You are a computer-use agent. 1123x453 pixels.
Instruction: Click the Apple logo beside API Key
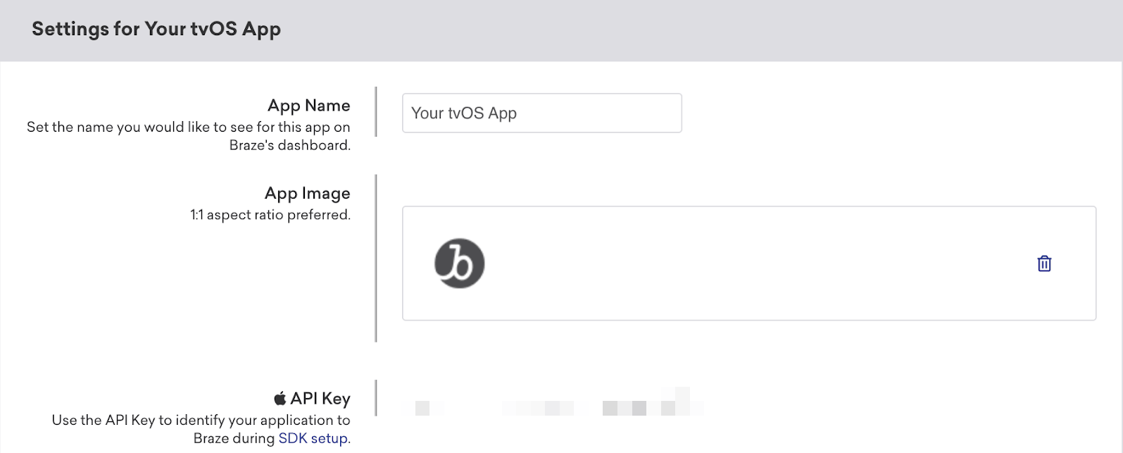pyautogui.click(x=280, y=398)
